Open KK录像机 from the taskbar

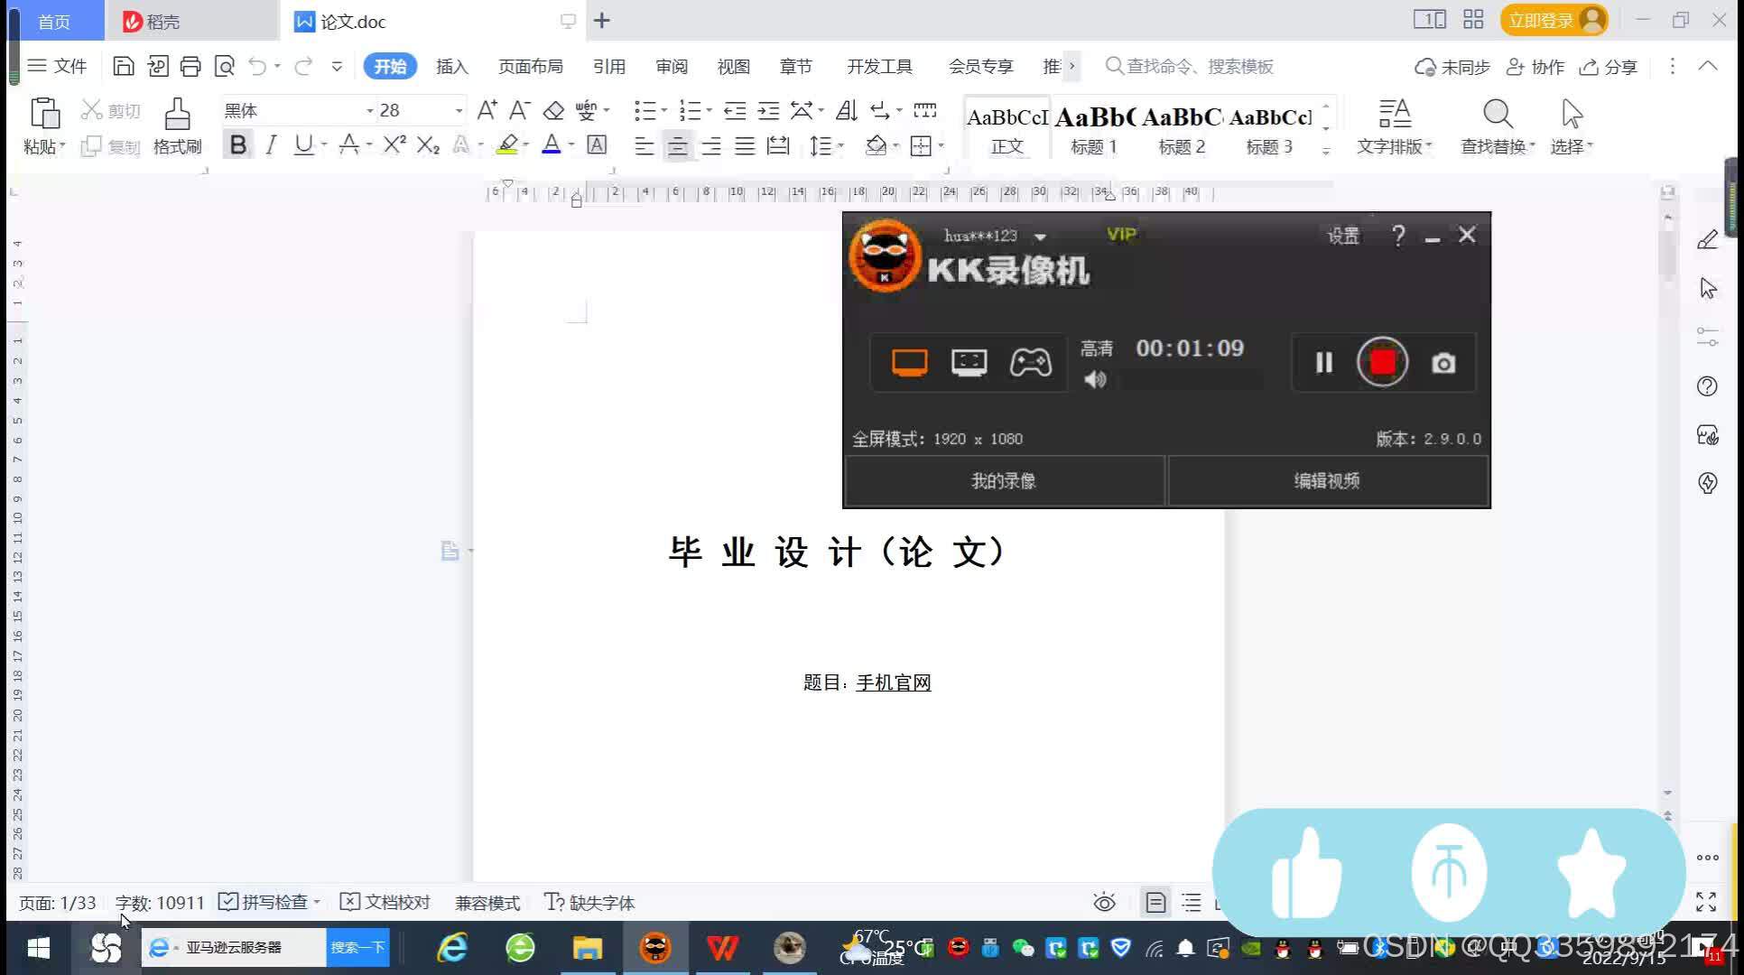point(655,948)
